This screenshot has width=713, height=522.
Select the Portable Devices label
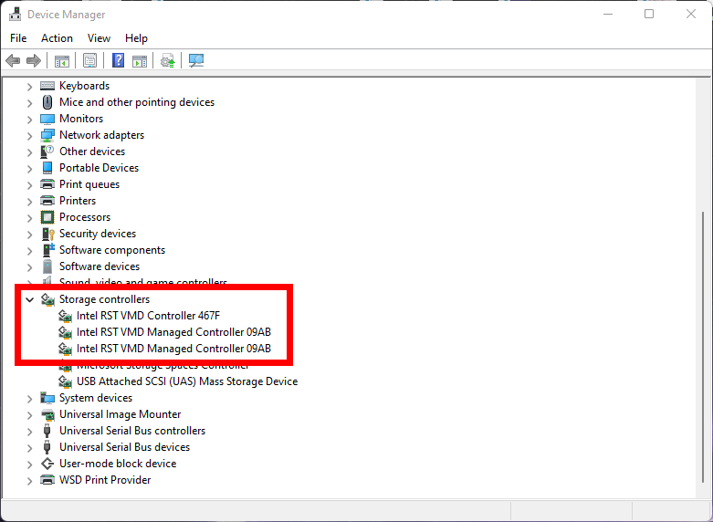click(x=100, y=168)
